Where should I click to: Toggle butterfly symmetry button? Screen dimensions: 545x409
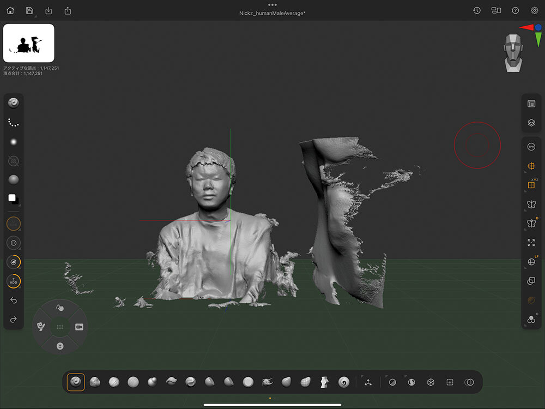(531, 204)
